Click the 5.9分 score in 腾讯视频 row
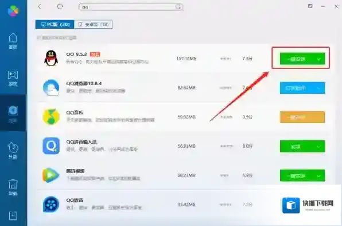 [247, 175]
